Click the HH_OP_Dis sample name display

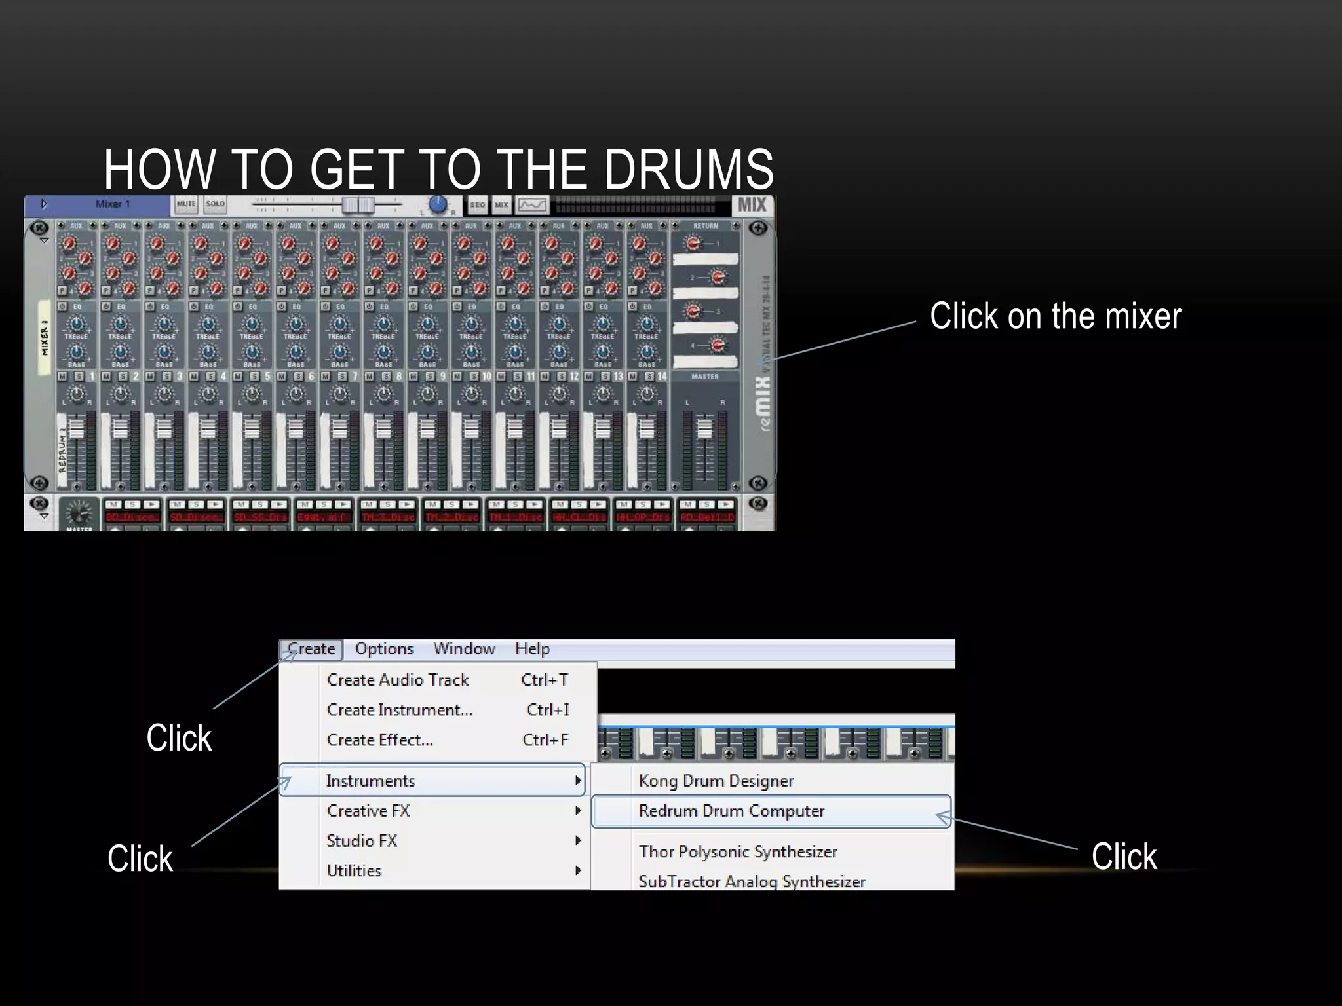pos(642,517)
